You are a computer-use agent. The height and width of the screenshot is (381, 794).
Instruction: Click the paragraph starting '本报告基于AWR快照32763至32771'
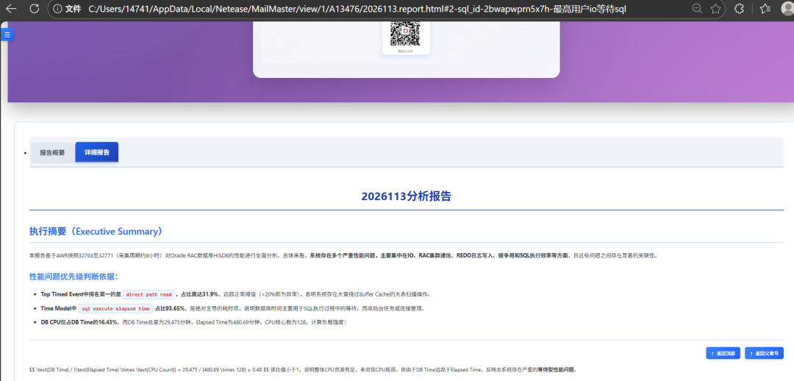pos(343,256)
